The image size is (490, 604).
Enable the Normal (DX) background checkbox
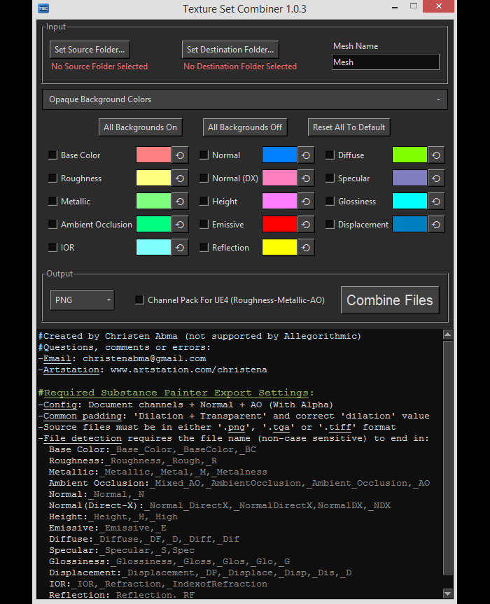point(204,178)
